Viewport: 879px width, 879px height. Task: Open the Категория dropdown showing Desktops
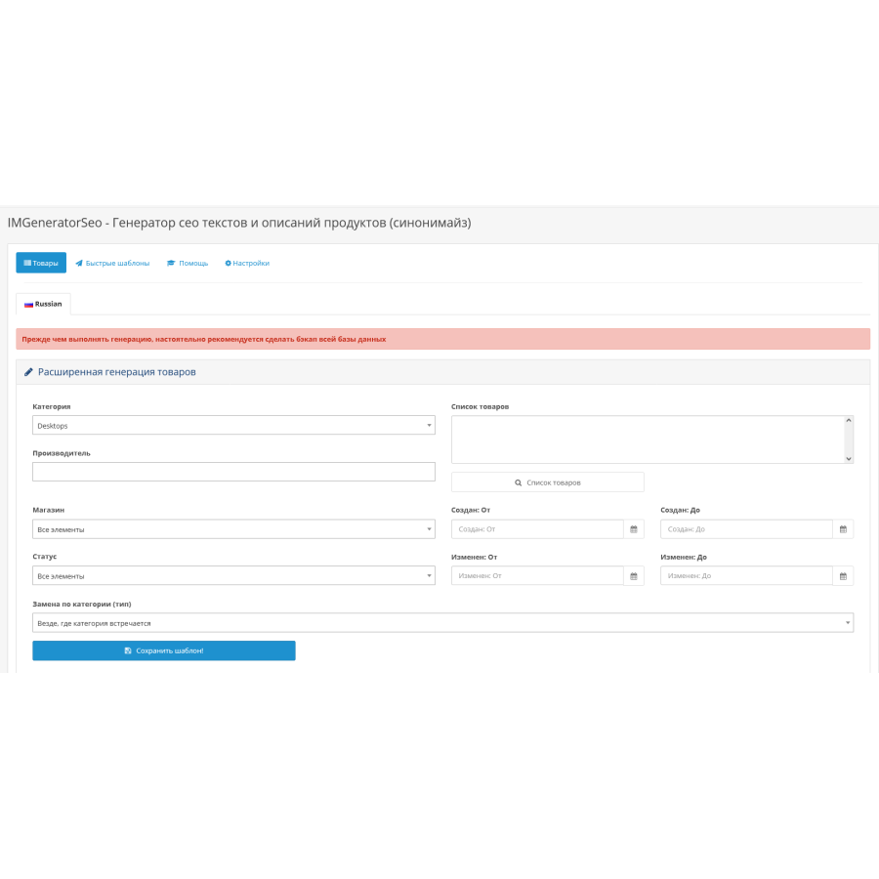[233, 425]
